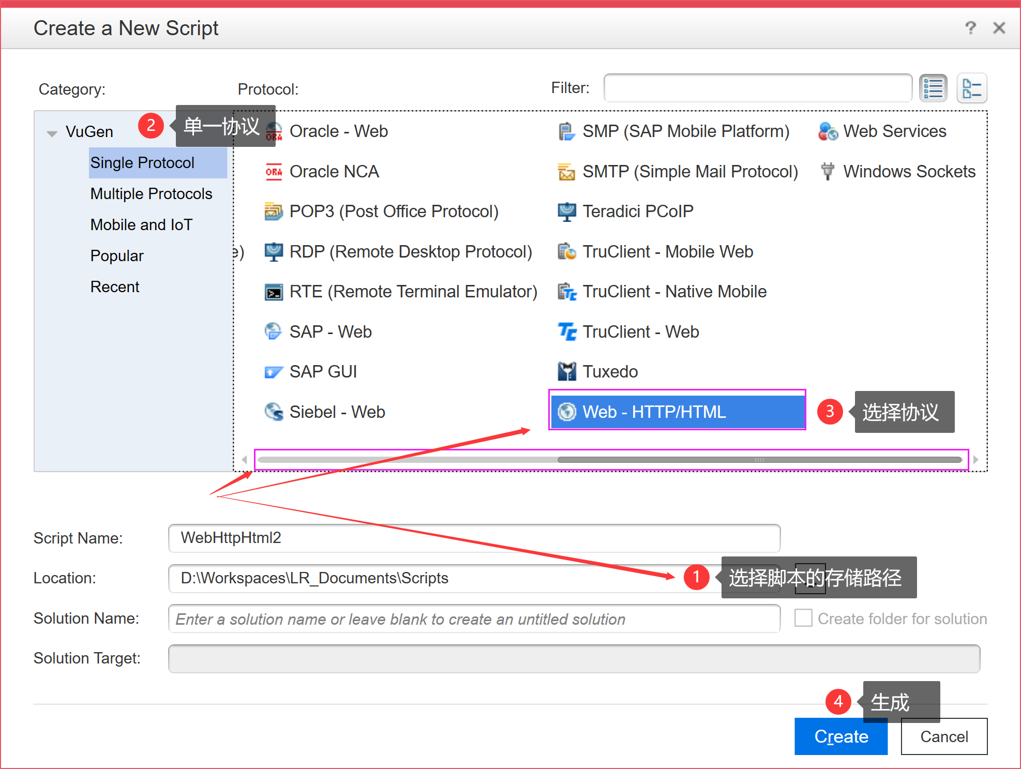Collapse the VuGen category tree node
Viewport: 1021px width, 769px height.
[x=52, y=133]
